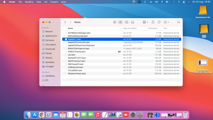Switch to gallery view

point(133,22)
